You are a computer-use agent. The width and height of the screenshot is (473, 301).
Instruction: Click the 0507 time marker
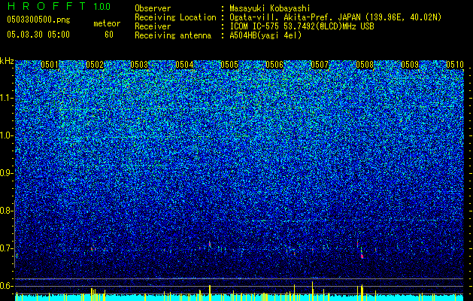pos(320,65)
